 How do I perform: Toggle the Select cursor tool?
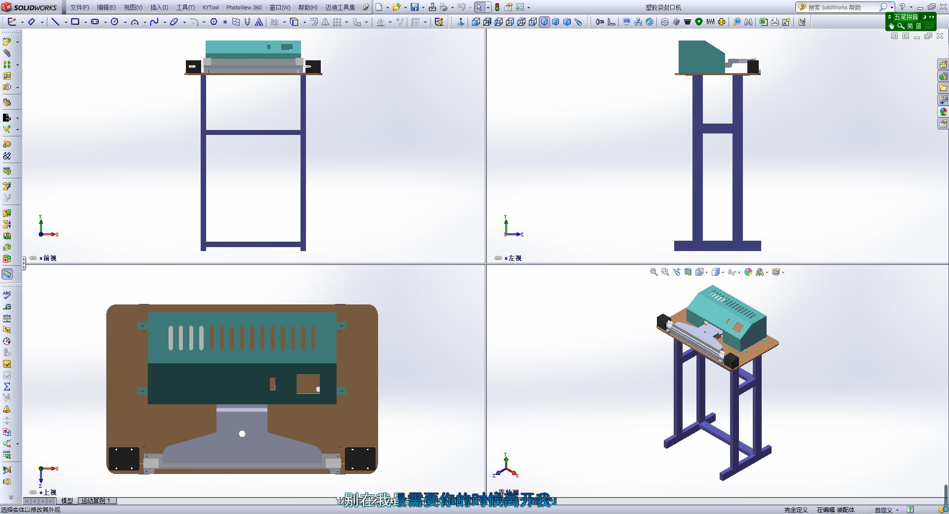click(479, 7)
